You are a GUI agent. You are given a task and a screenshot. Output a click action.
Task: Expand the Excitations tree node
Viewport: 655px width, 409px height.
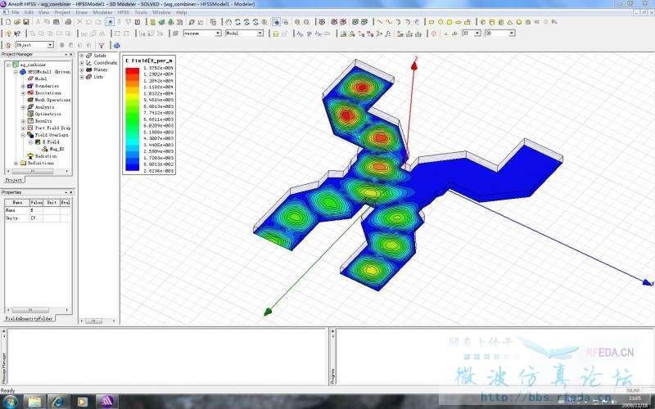(x=24, y=93)
